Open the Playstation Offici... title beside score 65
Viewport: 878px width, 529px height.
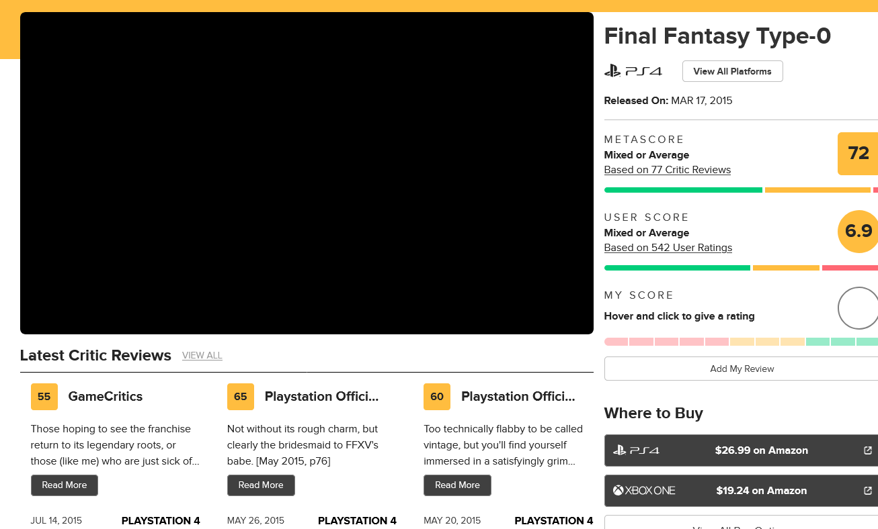coord(322,397)
